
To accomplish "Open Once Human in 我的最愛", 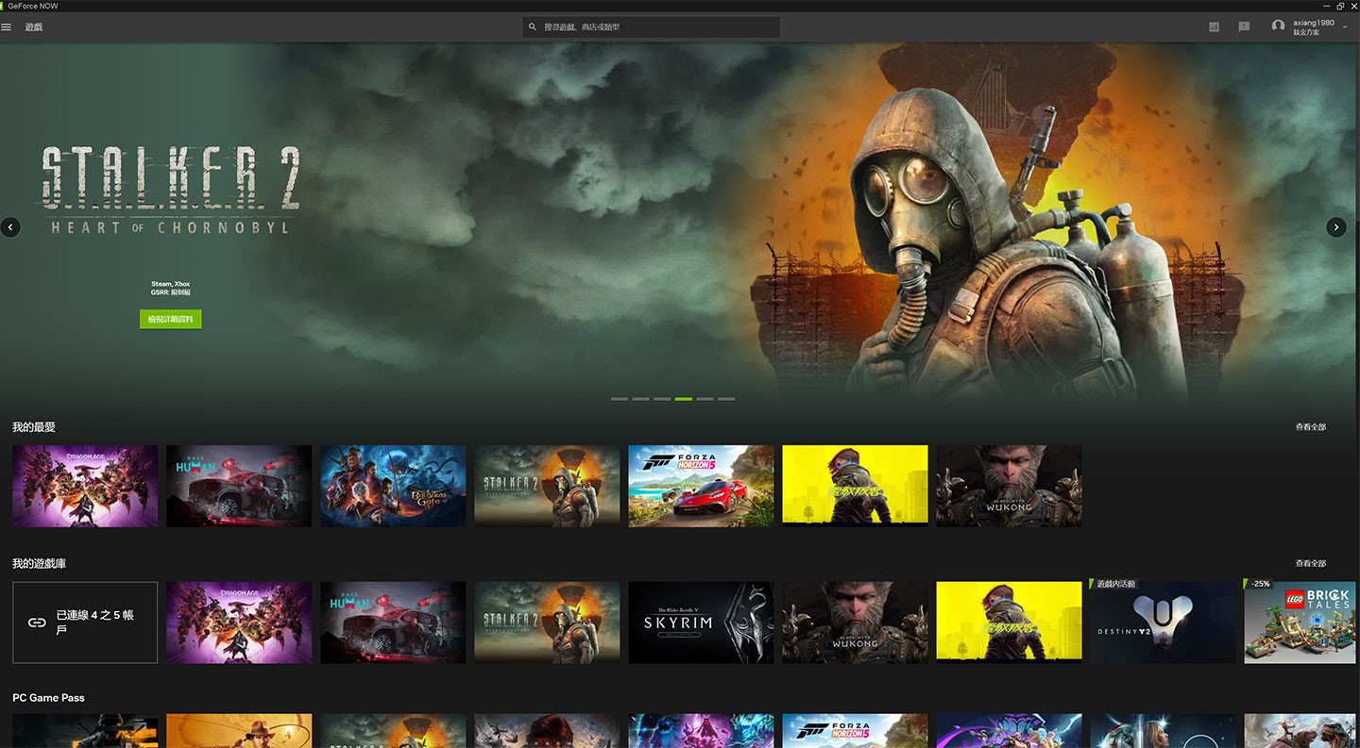I will point(239,486).
